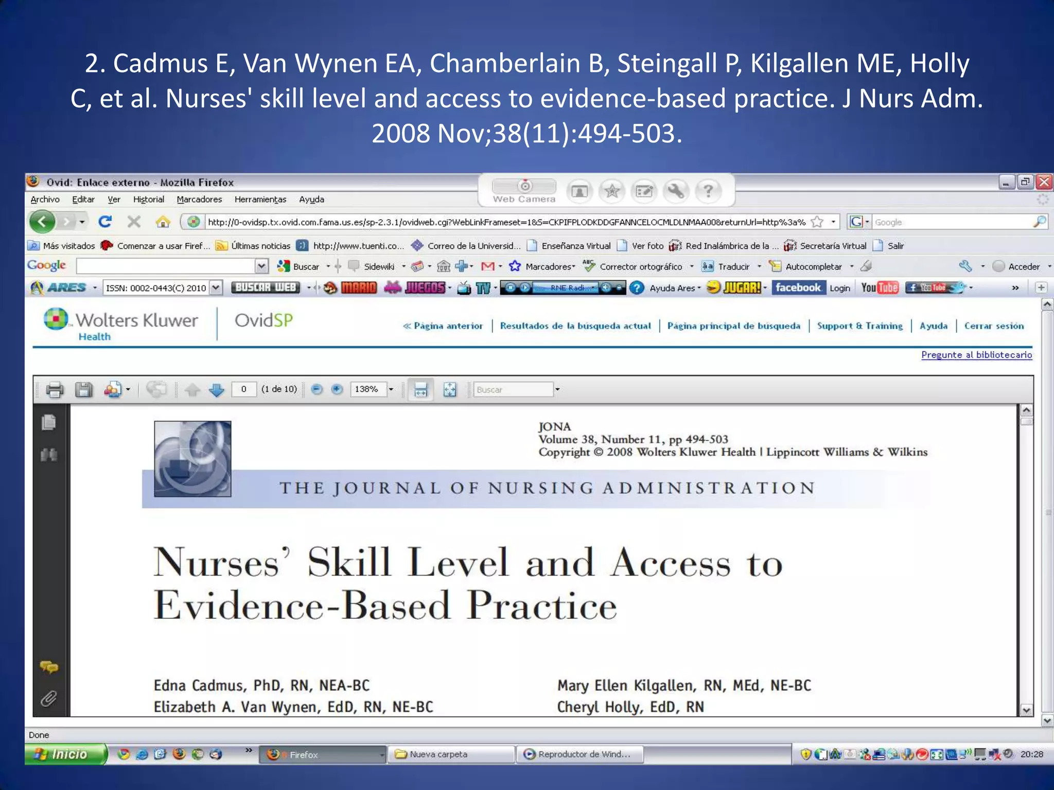Open the Herramientas menu
This screenshot has width=1054, height=790.
pyautogui.click(x=260, y=199)
